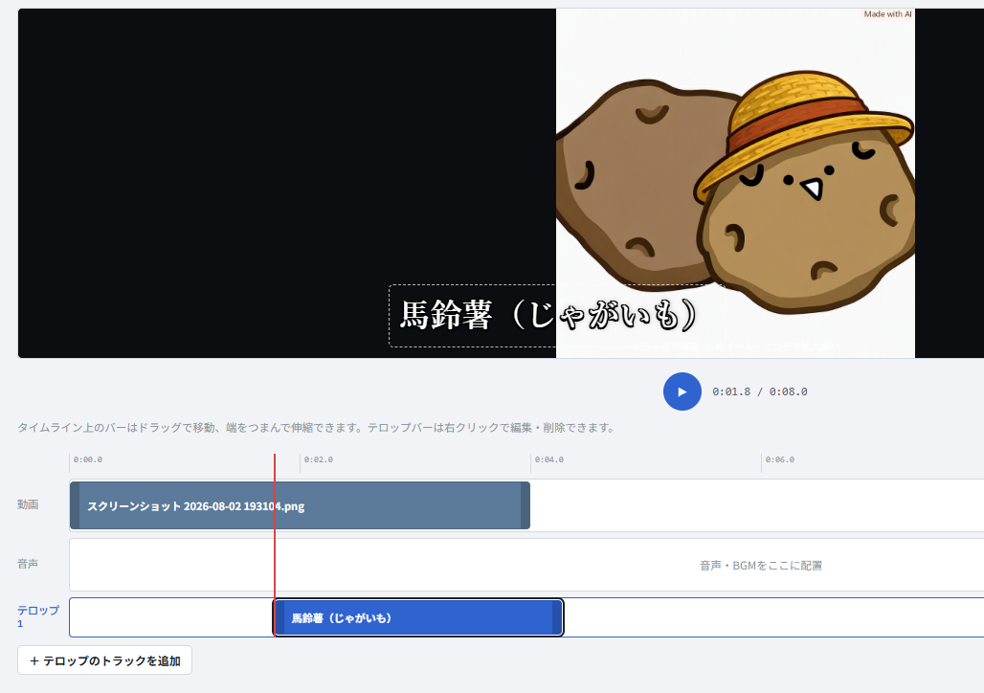Click the テロップ 1 track label
Image resolution: width=984 pixels, height=693 pixels.
(x=37, y=615)
